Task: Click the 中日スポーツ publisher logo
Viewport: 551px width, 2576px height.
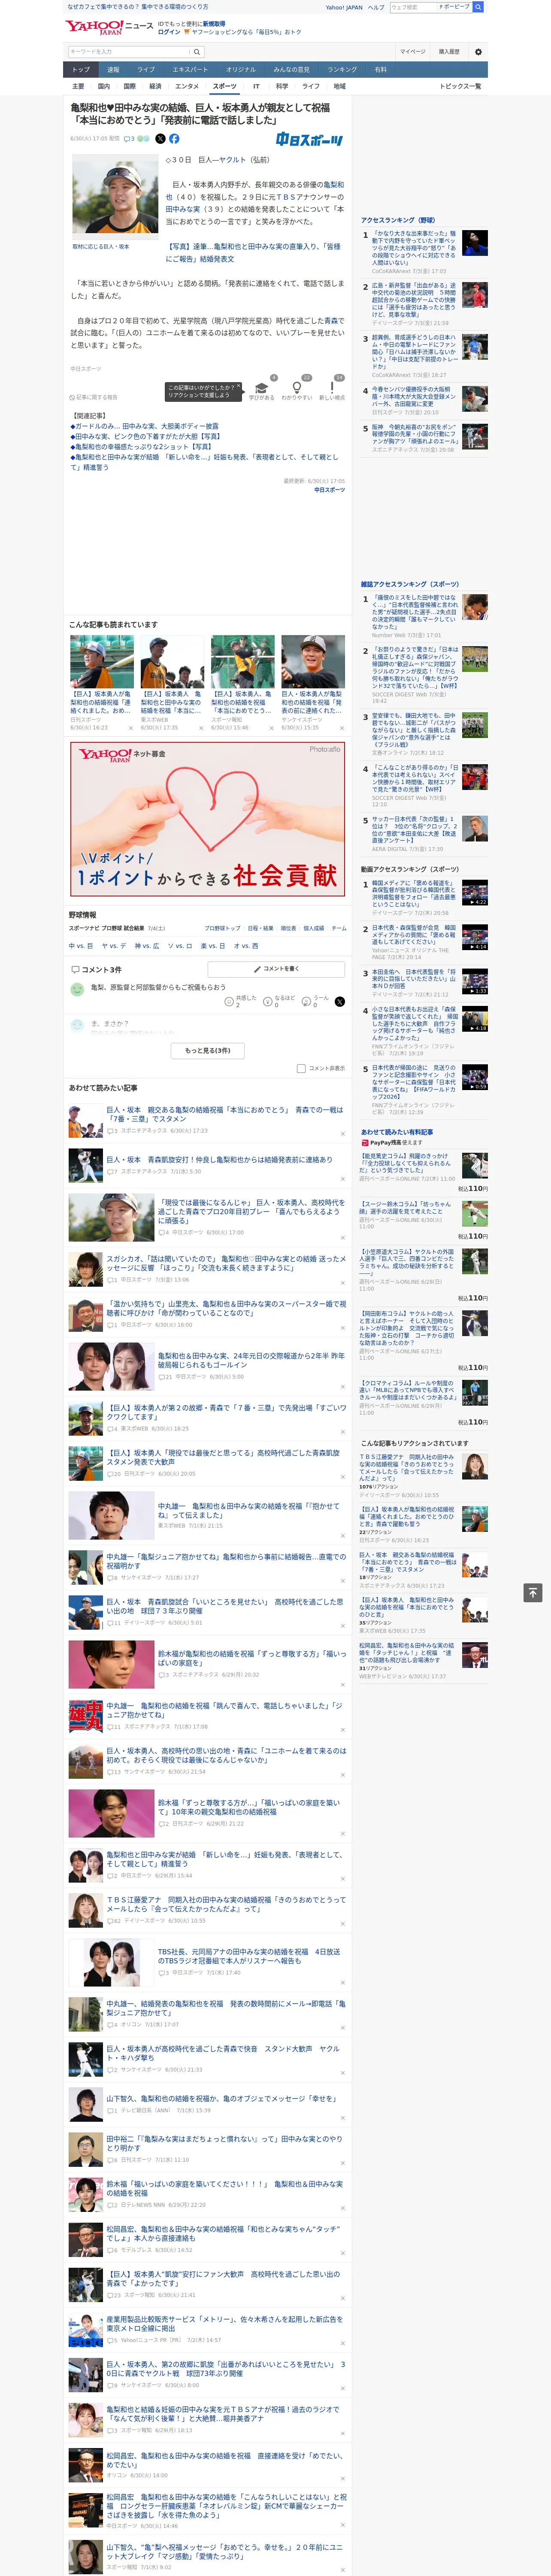Action: 309,140
